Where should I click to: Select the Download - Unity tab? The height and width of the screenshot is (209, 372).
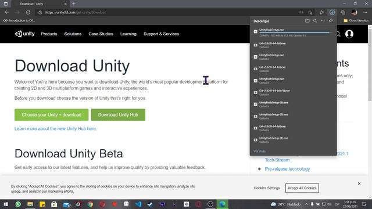[40, 4]
